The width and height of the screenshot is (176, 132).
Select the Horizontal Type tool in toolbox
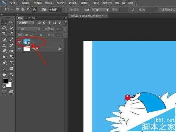[11, 63]
